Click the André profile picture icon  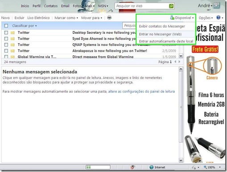[216, 5]
